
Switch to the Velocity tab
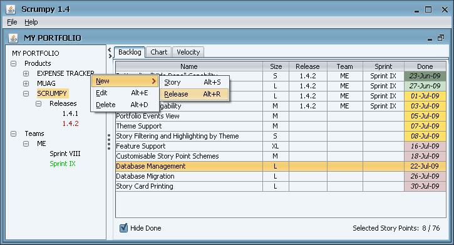[188, 52]
